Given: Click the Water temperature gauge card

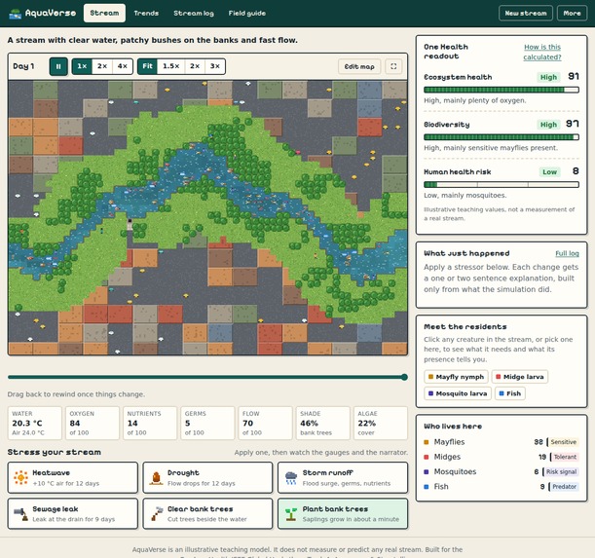Looking at the screenshot, I should (x=34, y=423).
